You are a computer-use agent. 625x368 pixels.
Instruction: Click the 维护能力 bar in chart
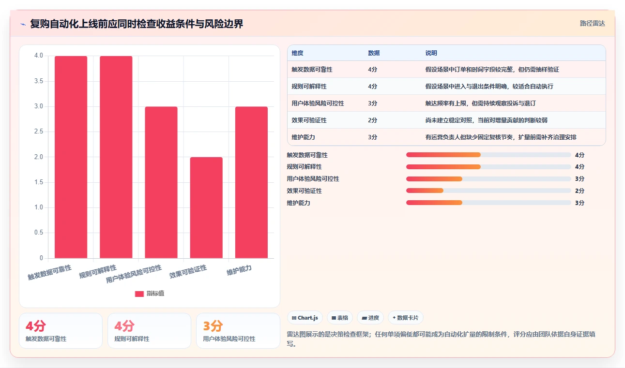coord(251,182)
